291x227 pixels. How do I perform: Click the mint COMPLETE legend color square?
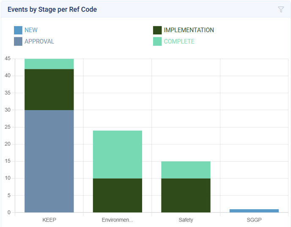157,42
